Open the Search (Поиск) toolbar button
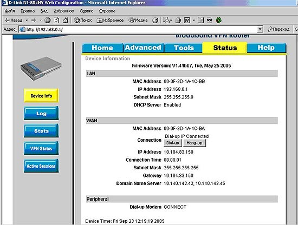 pos(83,20)
